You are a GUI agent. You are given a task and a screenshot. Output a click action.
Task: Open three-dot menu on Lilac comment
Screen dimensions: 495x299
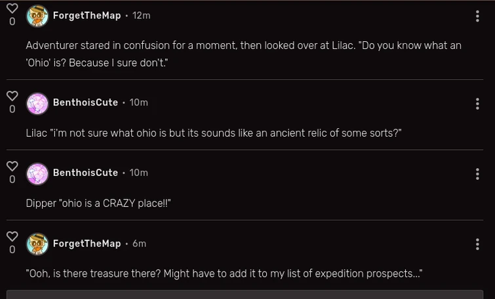pos(477,103)
